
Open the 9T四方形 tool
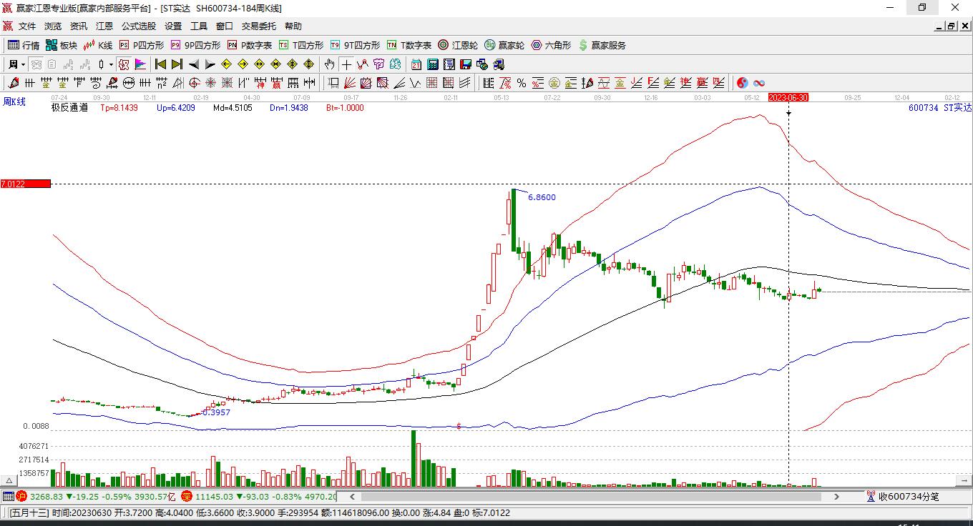pyautogui.click(x=355, y=45)
